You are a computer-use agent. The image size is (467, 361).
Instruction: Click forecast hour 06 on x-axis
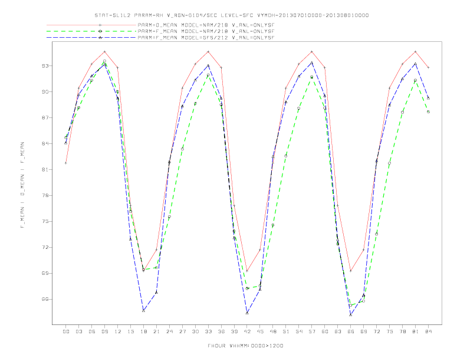(x=92, y=332)
